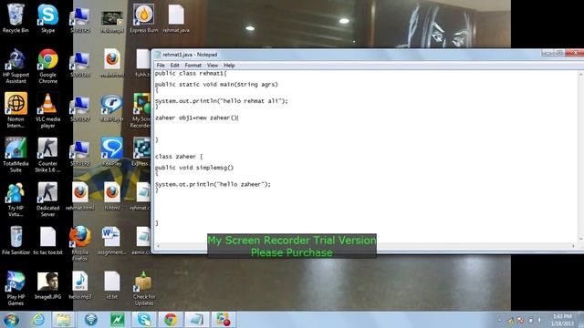Click the battery power tray icon
Image resolution: width=584 pixels, height=328 pixels.
(x=530, y=320)
